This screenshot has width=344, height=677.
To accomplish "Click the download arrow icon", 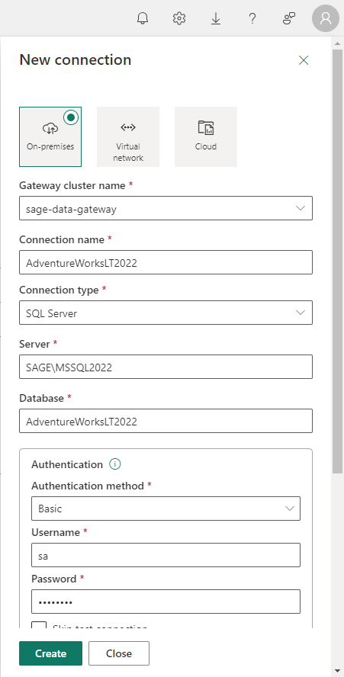I will coord(216,18).
